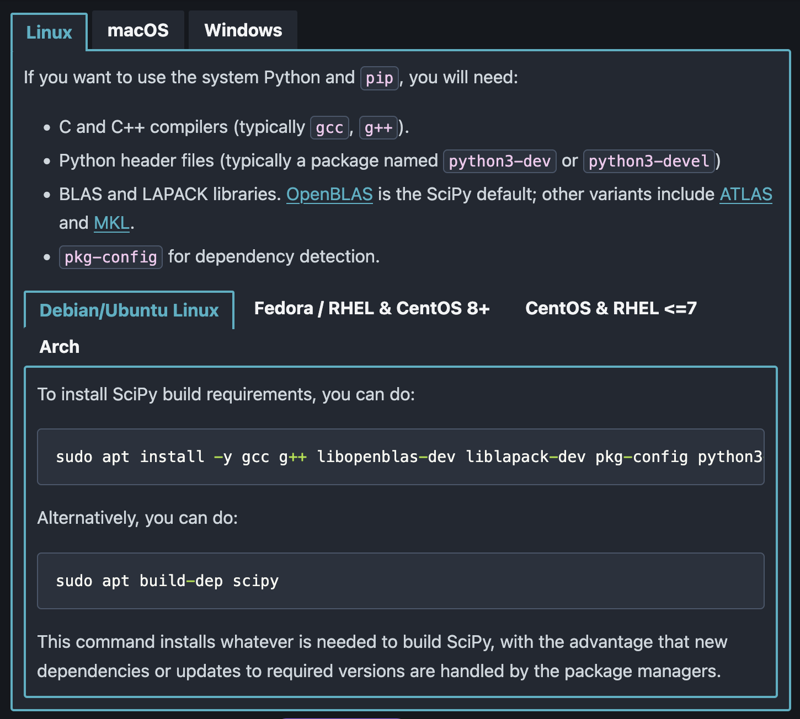This screenshot has width=800, height=719.
Task: Select the python3-dev package name
Action: [x=500, y=161]
